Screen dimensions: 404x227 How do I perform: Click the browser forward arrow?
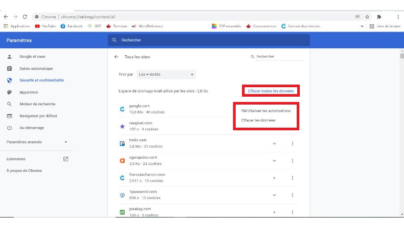pyautogui.click(x=15, y=17)
